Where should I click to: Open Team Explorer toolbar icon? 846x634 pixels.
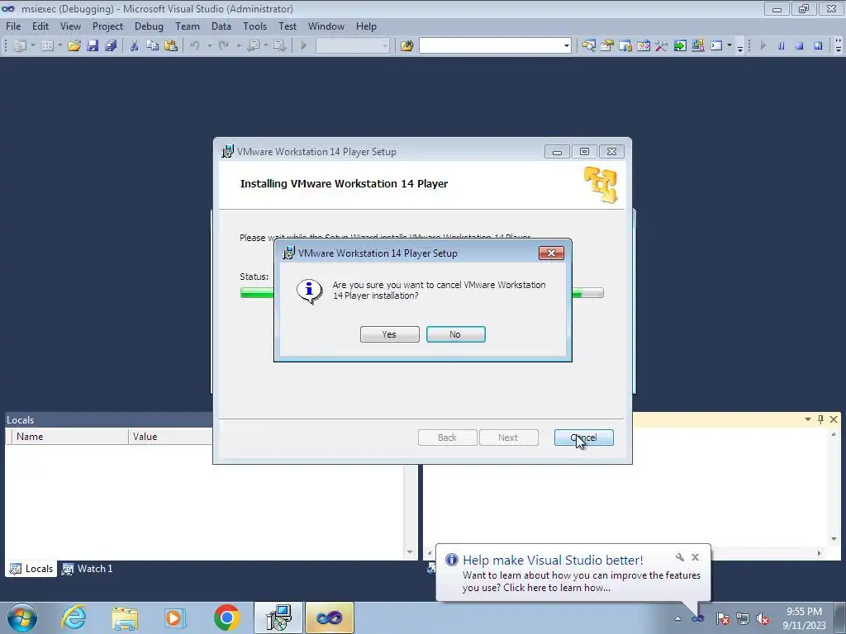click(625, 46)
